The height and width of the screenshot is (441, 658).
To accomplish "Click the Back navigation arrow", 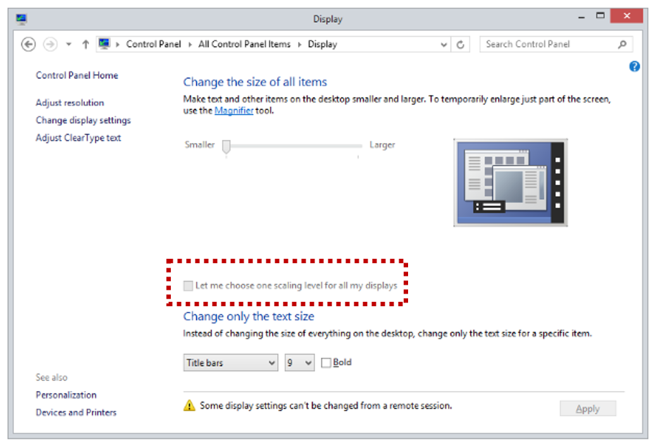I will coord(28,44).
